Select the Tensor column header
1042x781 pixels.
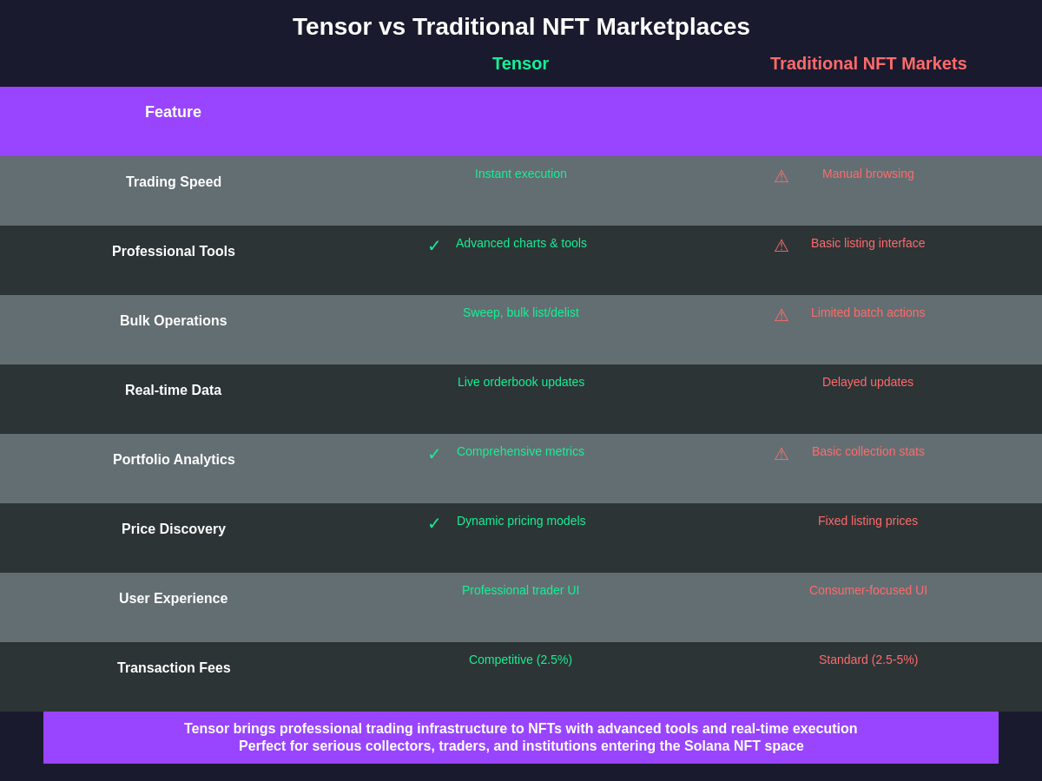click(520, 63)
